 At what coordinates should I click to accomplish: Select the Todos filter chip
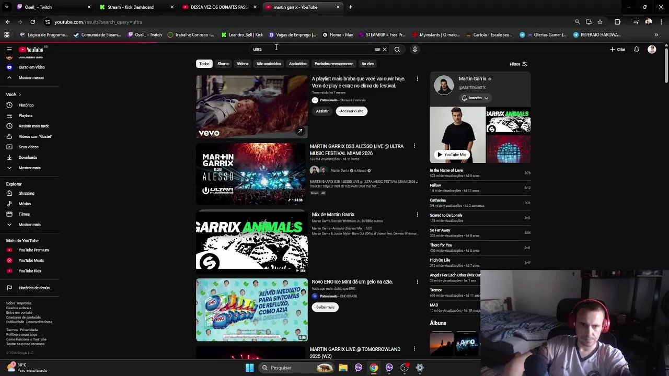pyautogui.click(x=204, y=64)
